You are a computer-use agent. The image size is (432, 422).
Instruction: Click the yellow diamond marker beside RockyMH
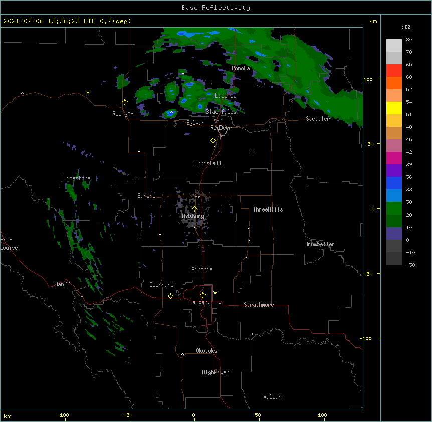pyautogui.click(x=125, y=102)
